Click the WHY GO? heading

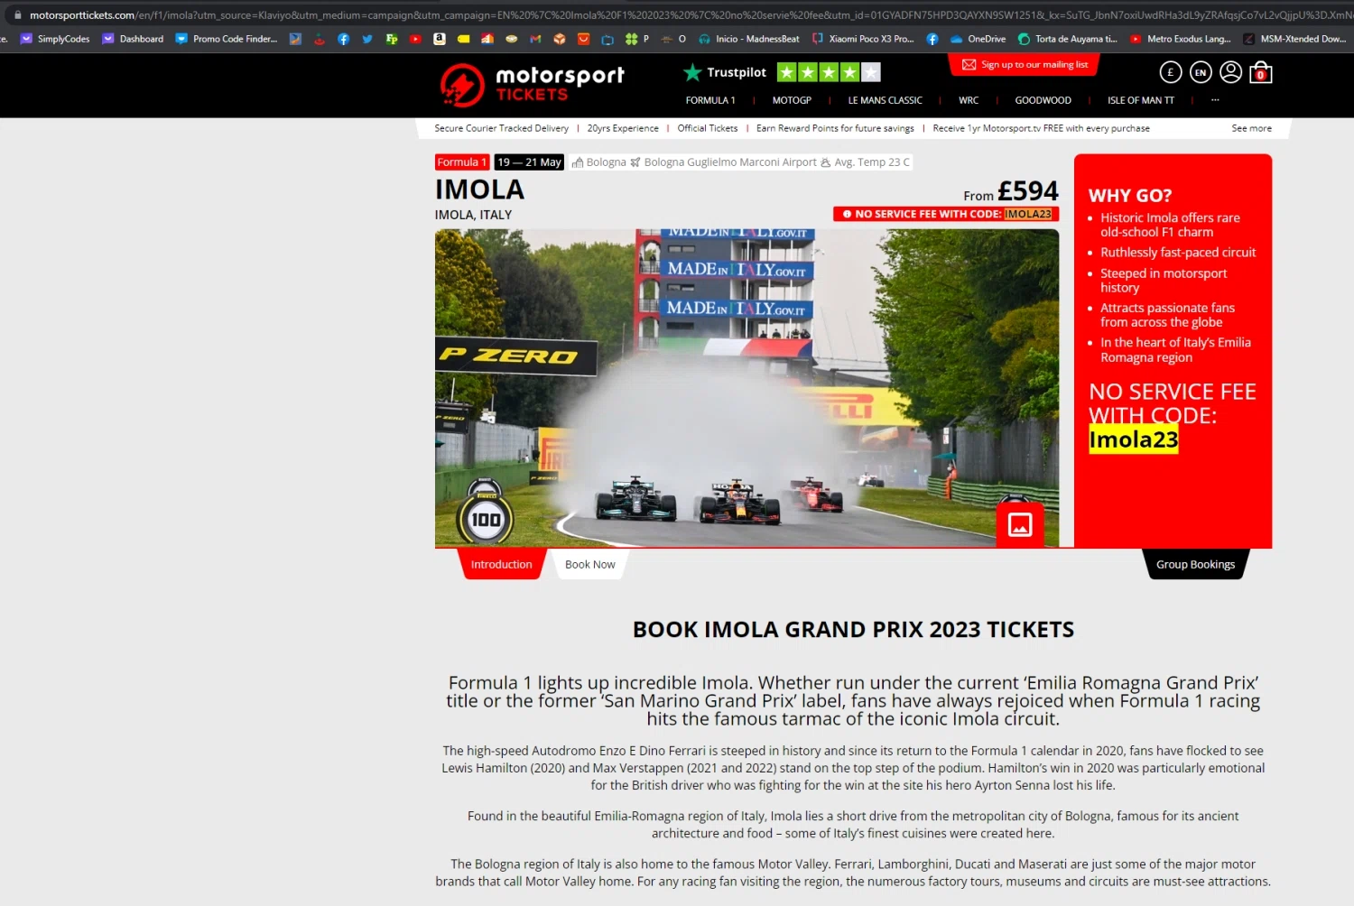coord(1130,196)
